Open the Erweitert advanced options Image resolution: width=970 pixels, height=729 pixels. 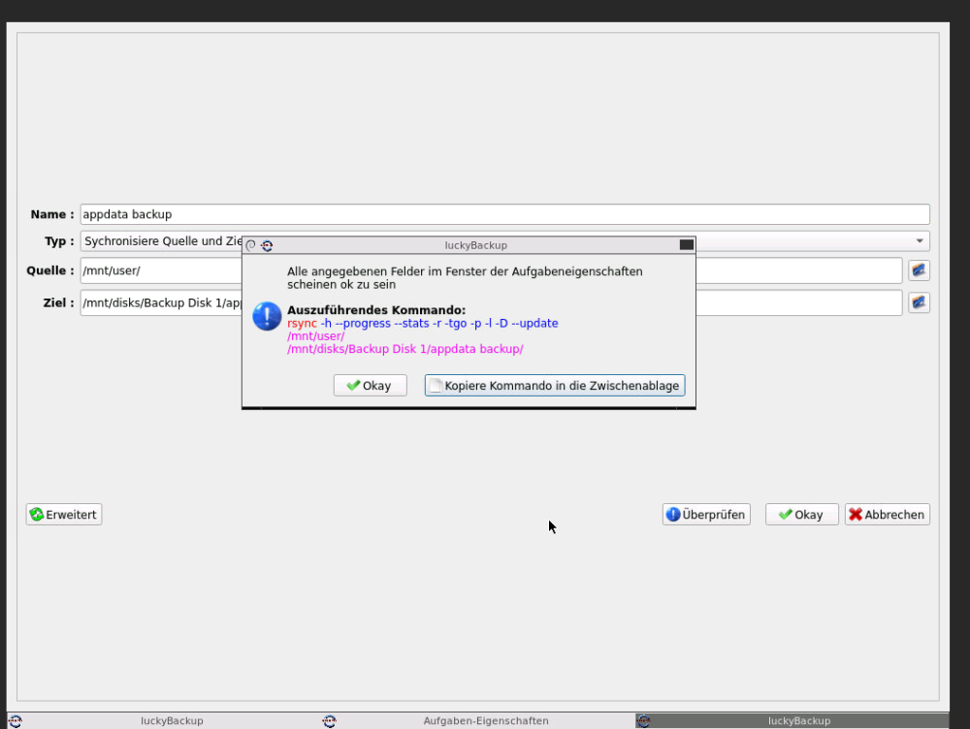click(x=64, y=515)
